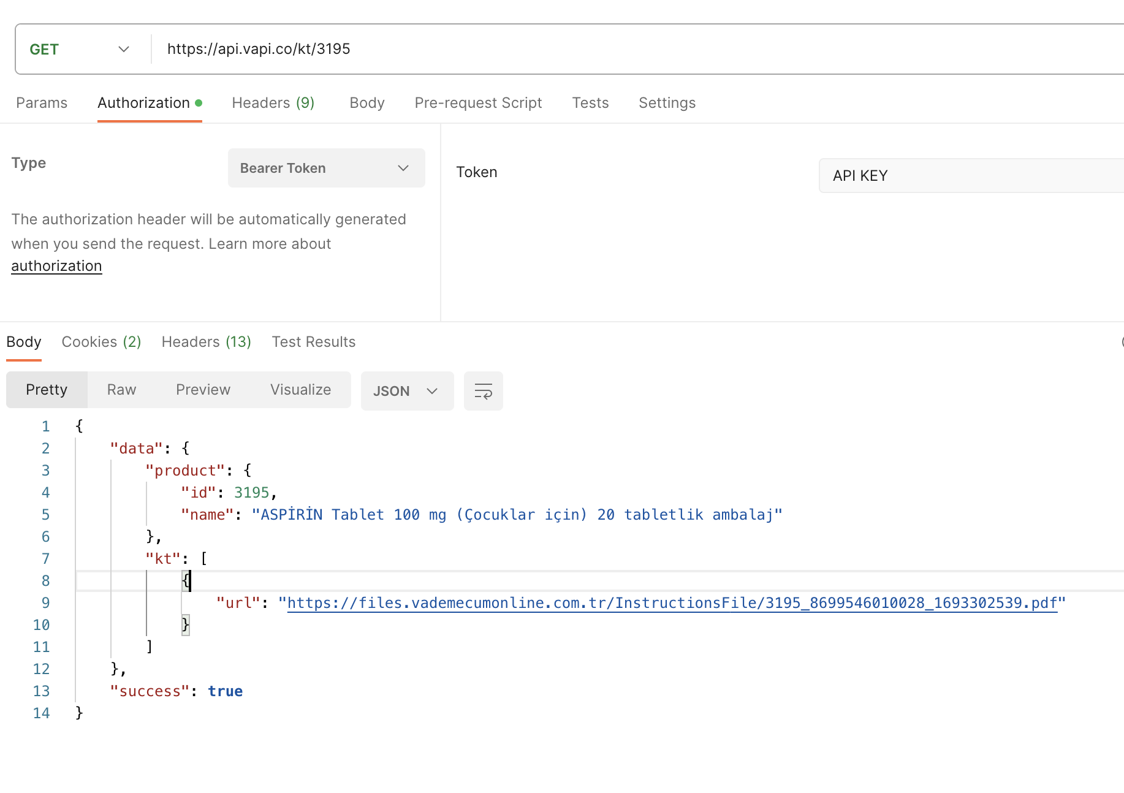
Task: Open response Headers (13) tab
Action: tap(207, 342)
